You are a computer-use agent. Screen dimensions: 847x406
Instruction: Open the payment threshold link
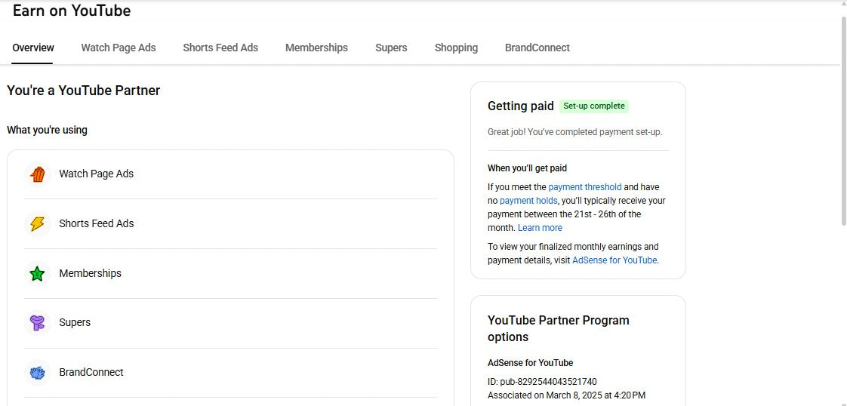coord(585,187)
